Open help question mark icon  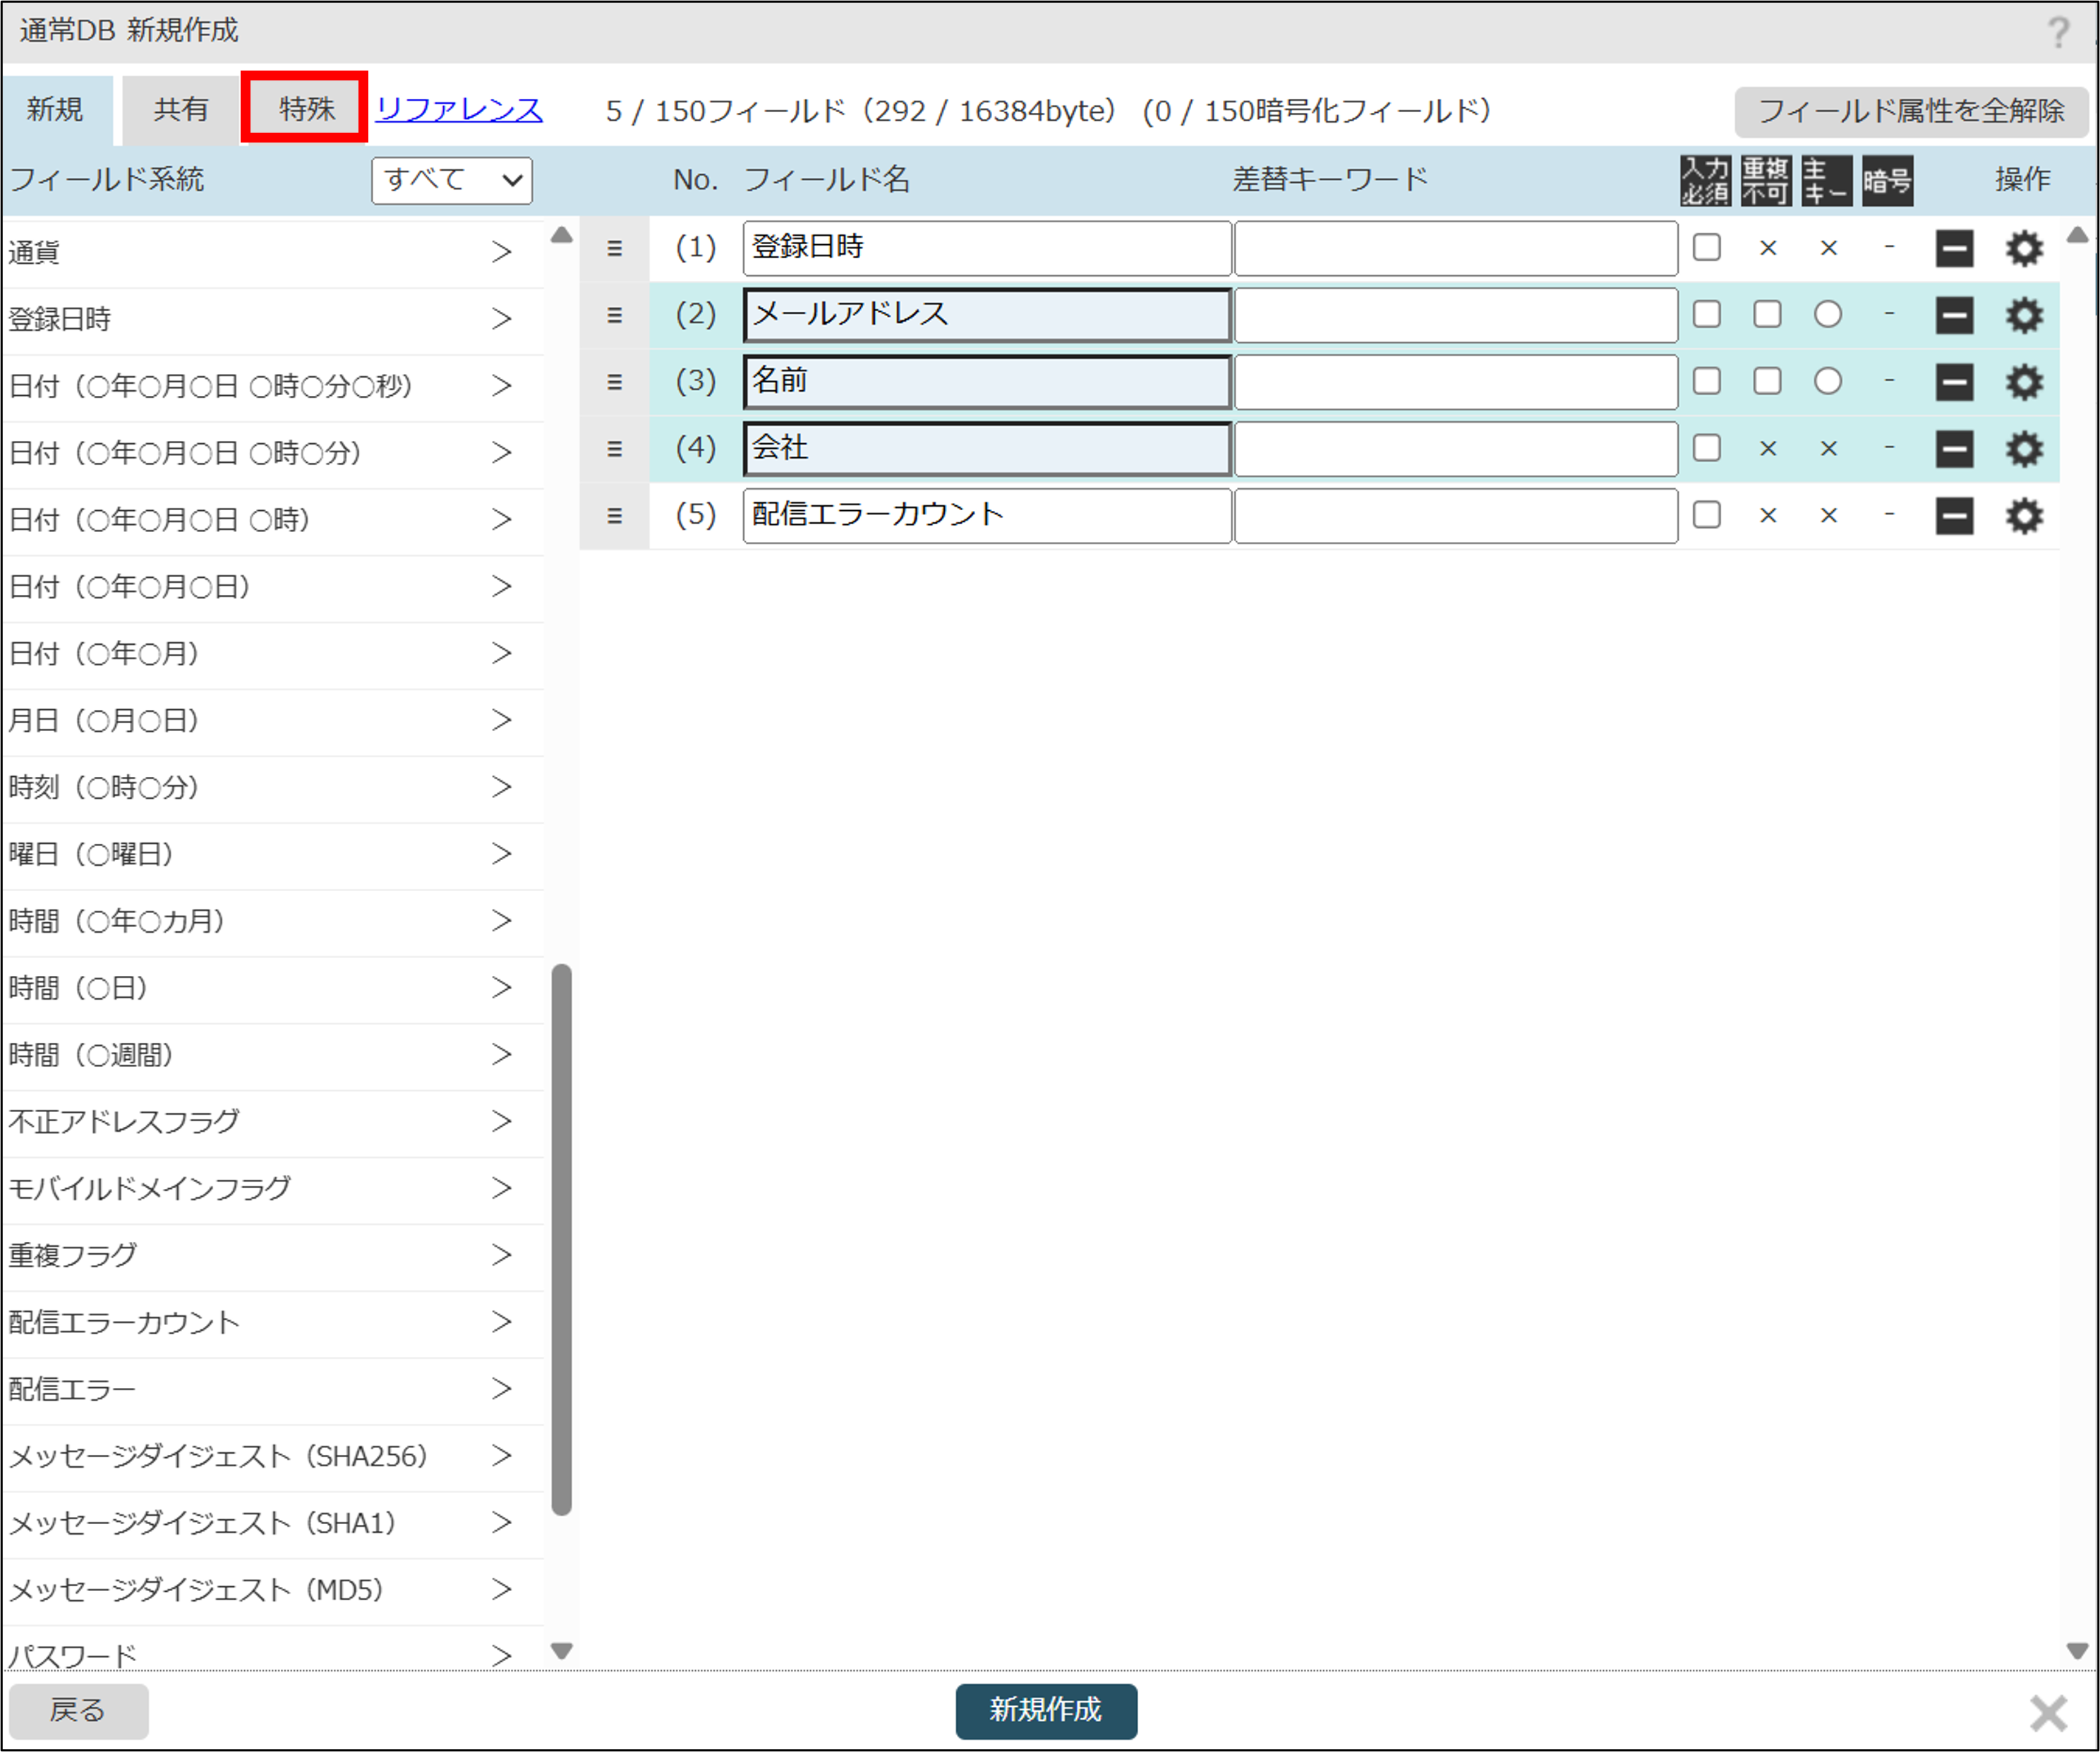2057,32
